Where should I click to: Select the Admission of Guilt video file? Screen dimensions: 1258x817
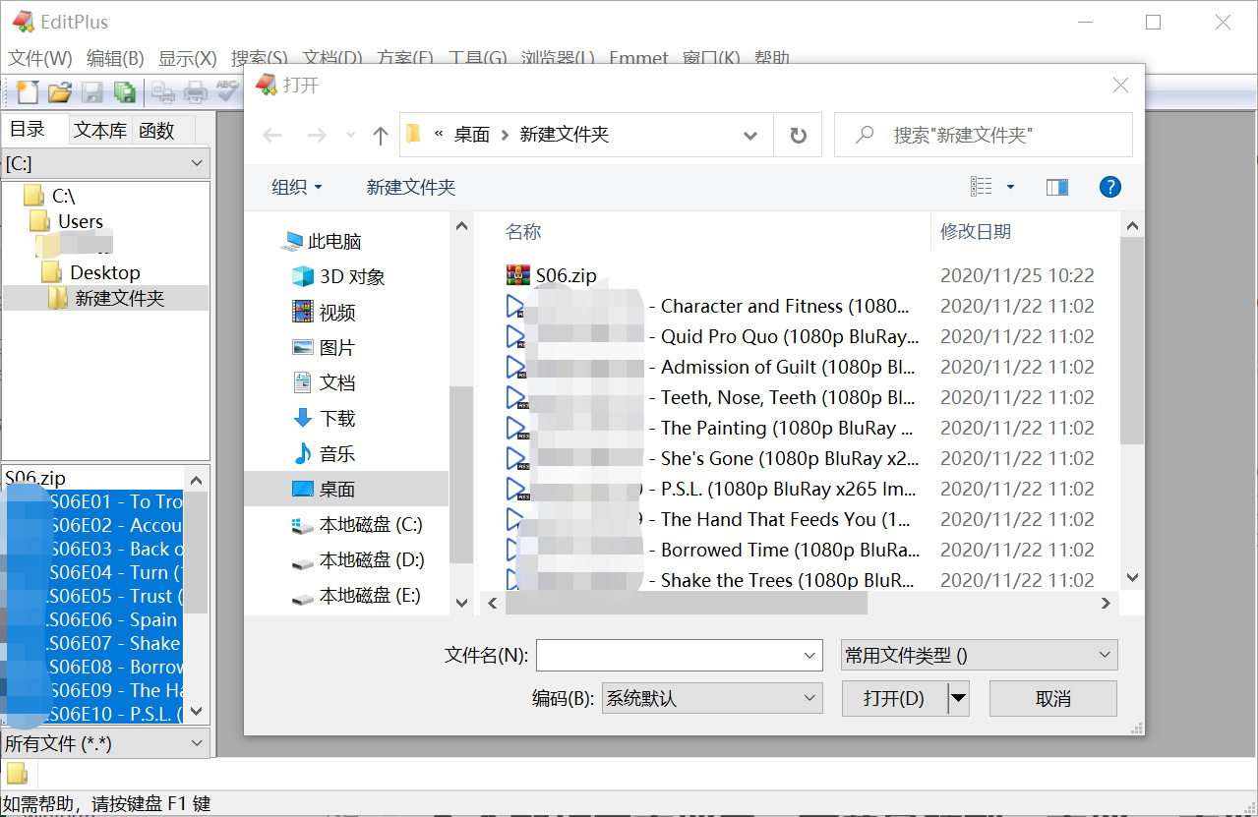711,367
